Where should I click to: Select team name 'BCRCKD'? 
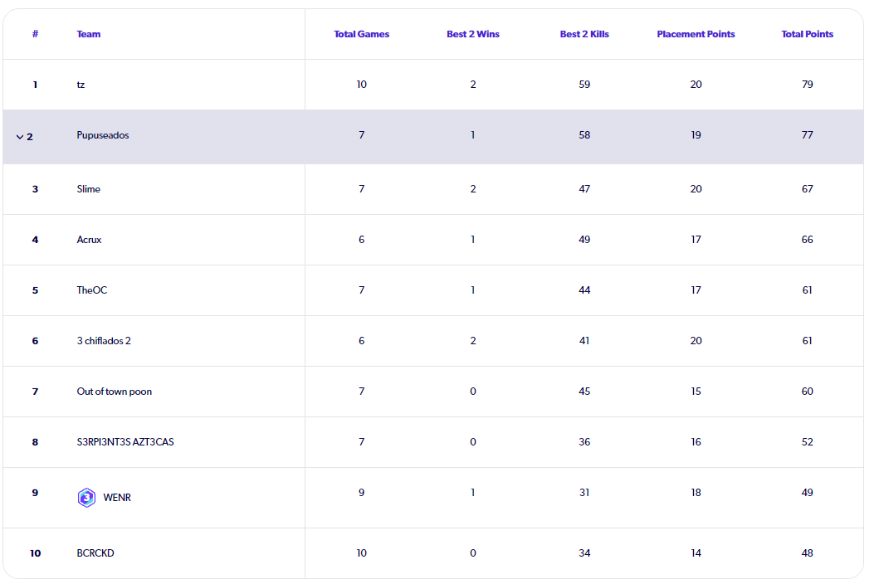point(95,553)
